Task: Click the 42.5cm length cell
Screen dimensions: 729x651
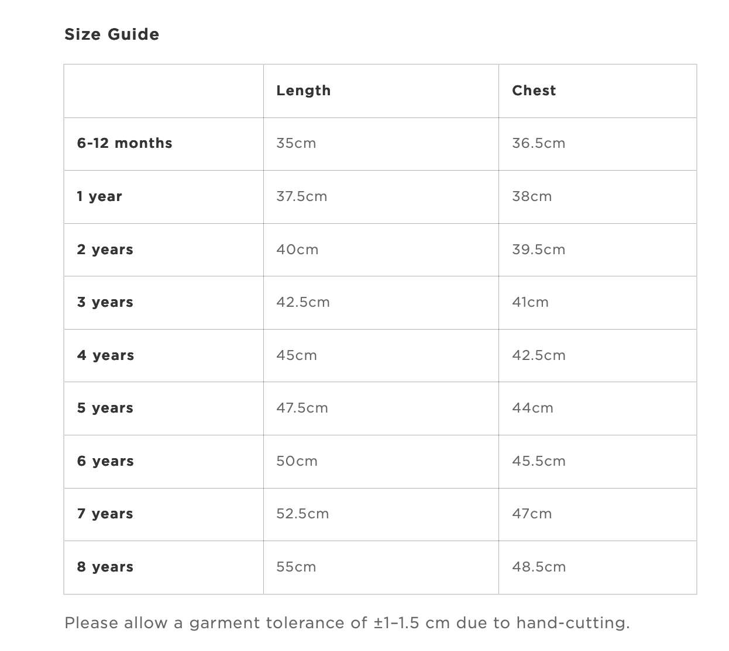Action: click(303, 302)
